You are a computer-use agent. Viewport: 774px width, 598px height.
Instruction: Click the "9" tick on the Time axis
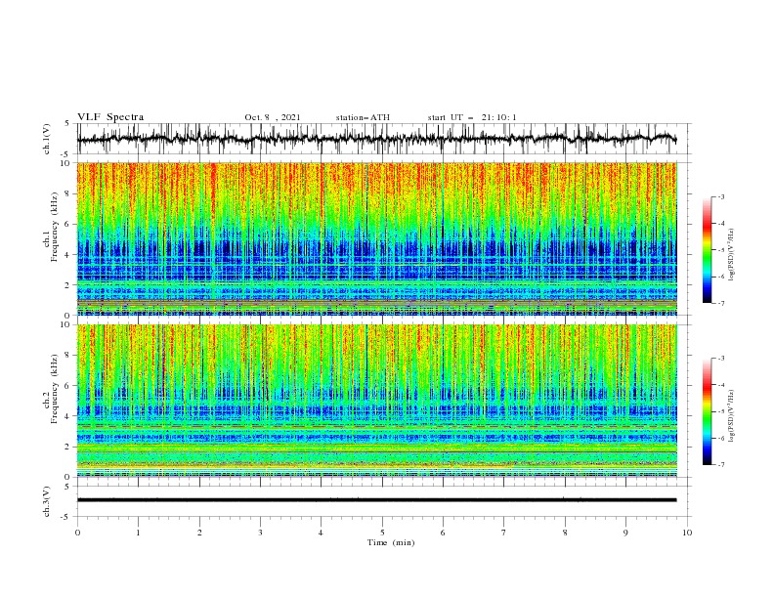click(625, 534)
